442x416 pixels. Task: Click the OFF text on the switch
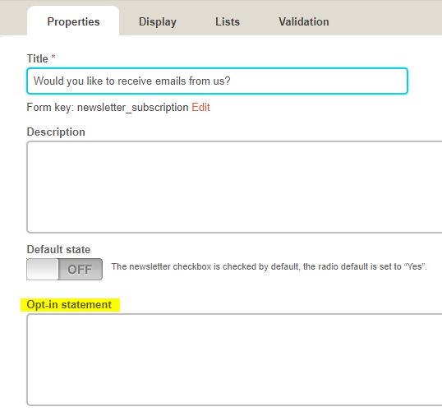point(80,270)
